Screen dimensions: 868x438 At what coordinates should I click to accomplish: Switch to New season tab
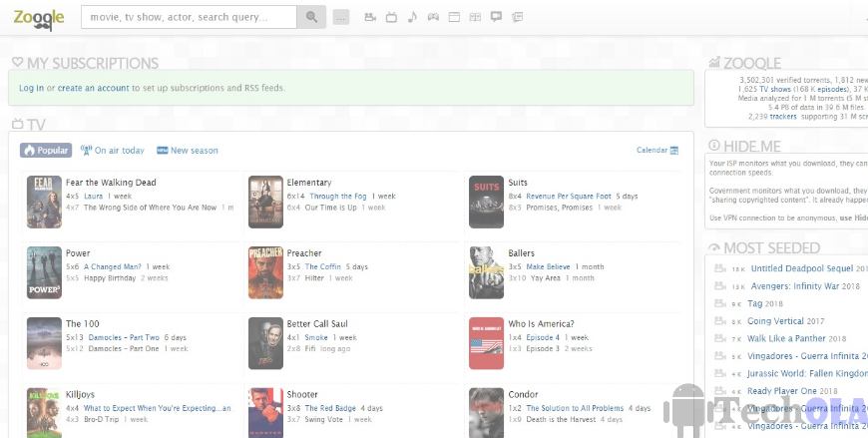click(x=188, y=150)
